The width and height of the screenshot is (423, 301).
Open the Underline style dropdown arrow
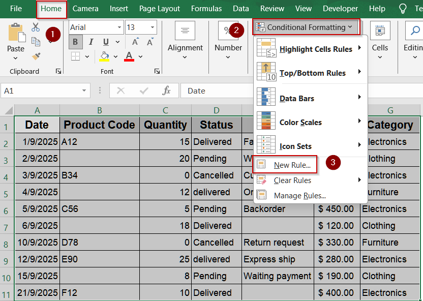pos(117,42)
